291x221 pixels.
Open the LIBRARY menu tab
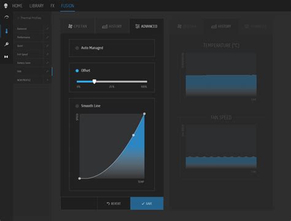point(36,6)
